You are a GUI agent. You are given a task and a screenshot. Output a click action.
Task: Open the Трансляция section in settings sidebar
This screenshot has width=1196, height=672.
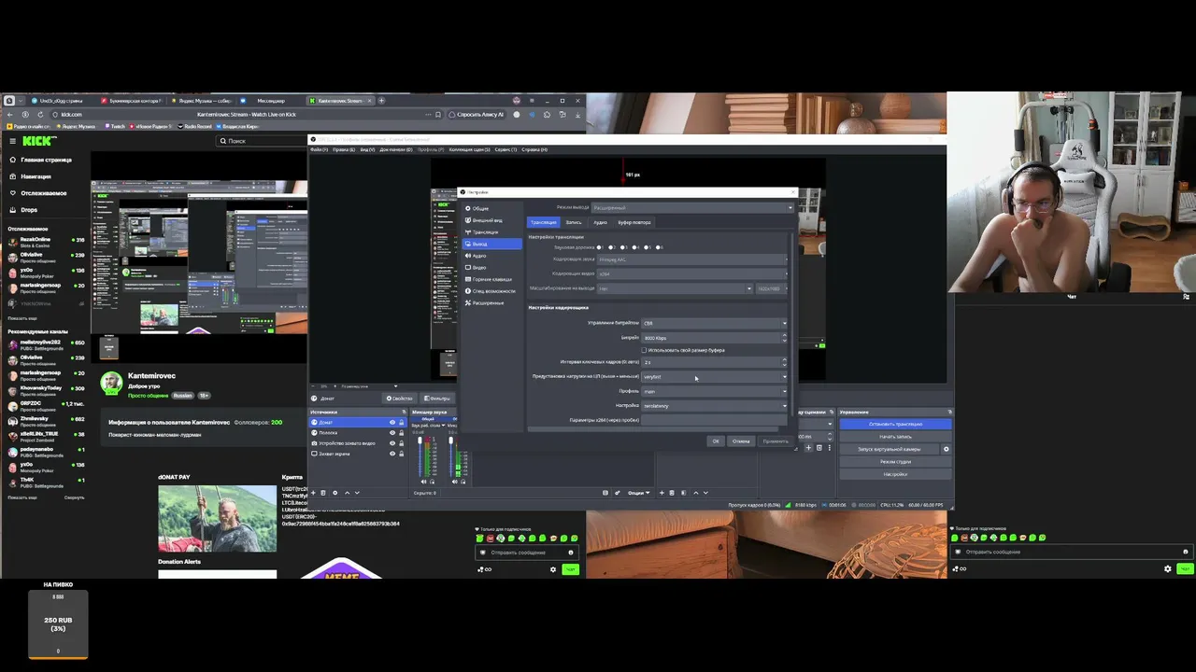pos(492,232)
